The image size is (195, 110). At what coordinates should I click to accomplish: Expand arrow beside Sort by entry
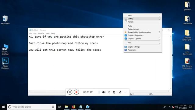(x=160, y=19)
